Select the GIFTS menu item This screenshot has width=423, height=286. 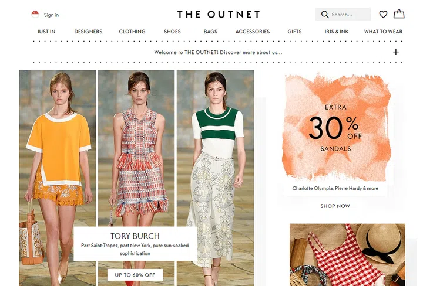(x=294, y=32)
